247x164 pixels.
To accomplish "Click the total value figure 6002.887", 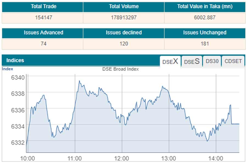I will 205,17.
